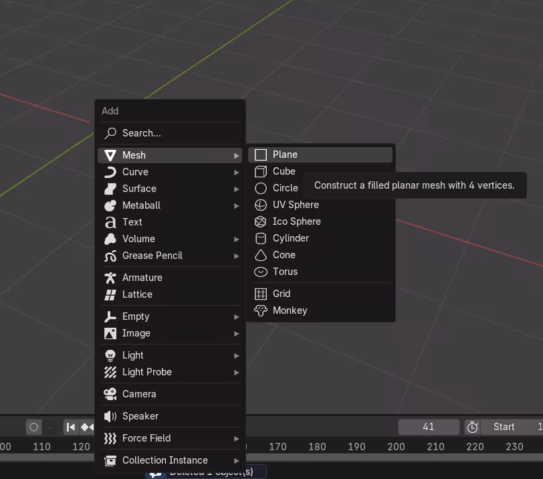Click the Lattice icon
The image size is (543, 479).
coord(110,294)
